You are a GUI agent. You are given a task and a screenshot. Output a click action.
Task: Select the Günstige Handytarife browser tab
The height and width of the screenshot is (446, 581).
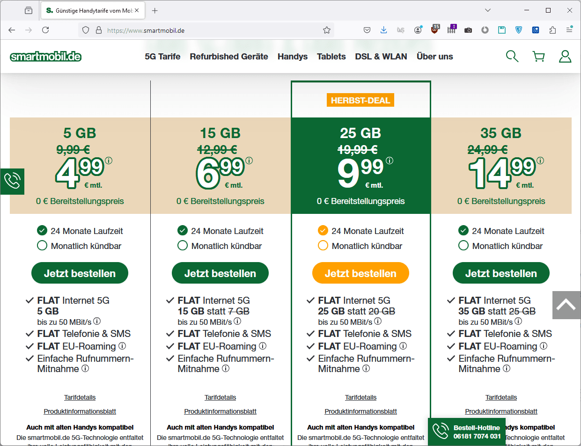click(x=93, y=10)
